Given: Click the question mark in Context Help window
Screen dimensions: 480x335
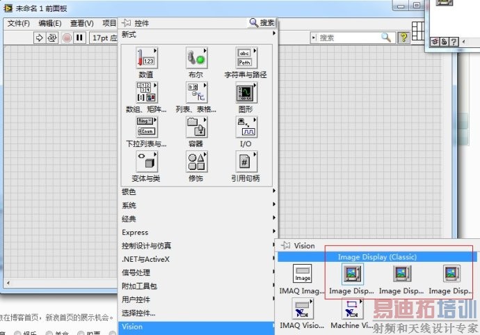Looking at the screenshot, I should pos(454,41).
